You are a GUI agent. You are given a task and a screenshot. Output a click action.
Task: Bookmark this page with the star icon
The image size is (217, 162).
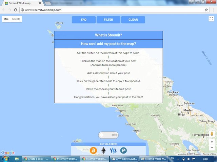coord(206,10)
